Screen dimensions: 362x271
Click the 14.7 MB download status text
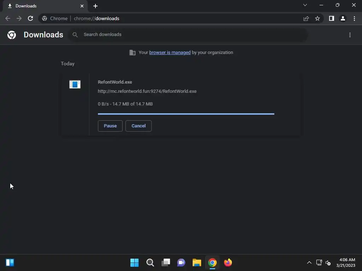tap(125, 104)
